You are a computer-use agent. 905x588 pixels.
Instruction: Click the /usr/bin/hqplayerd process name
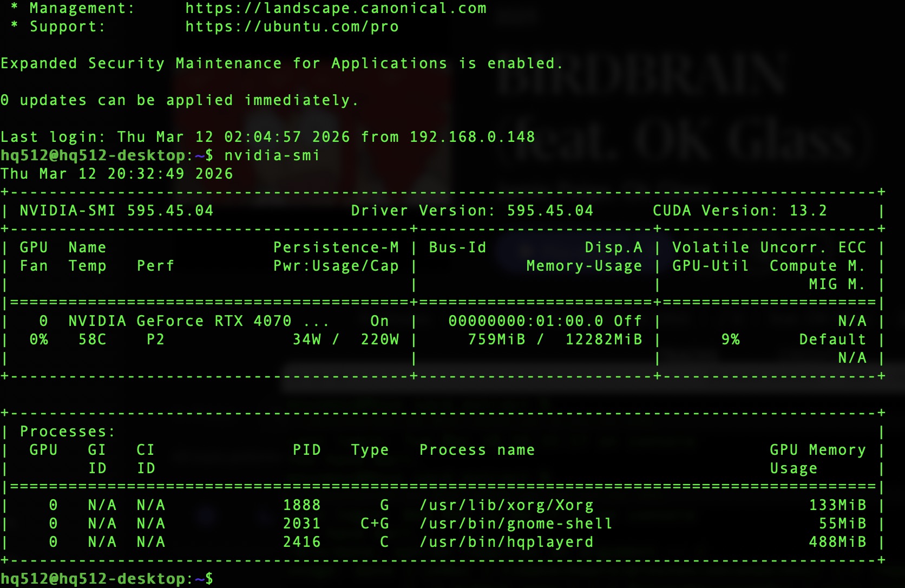pos(507,543)
